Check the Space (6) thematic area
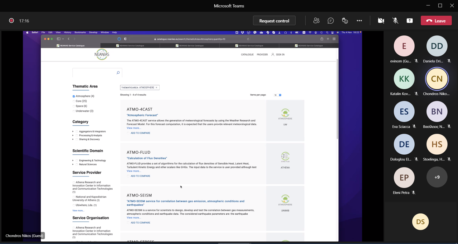Viewport: 458px width, 244px height. click(74, 106)
